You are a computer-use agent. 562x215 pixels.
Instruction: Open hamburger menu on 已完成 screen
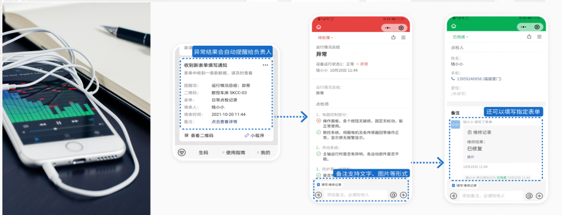[539, 36]
